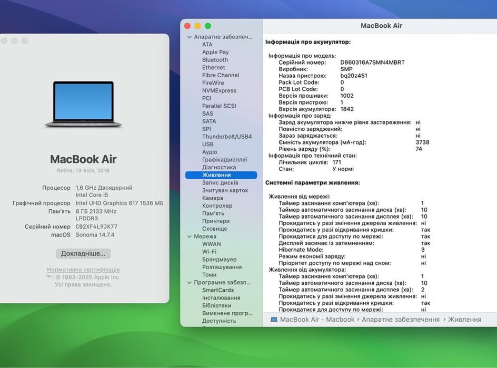497x368 pixels.
Task: Select Вимкнене програмне забезпечення entry
Action: tap(227, 313)
